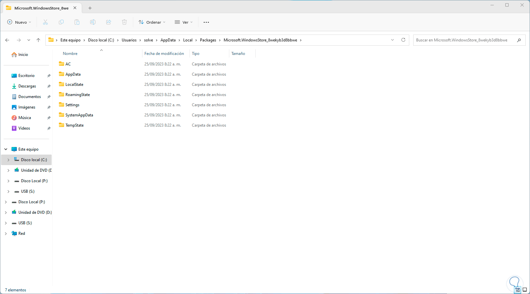Switch to details view icon in status bar
The width and height of the screenshot is (530, 294).
click(518, 290)
